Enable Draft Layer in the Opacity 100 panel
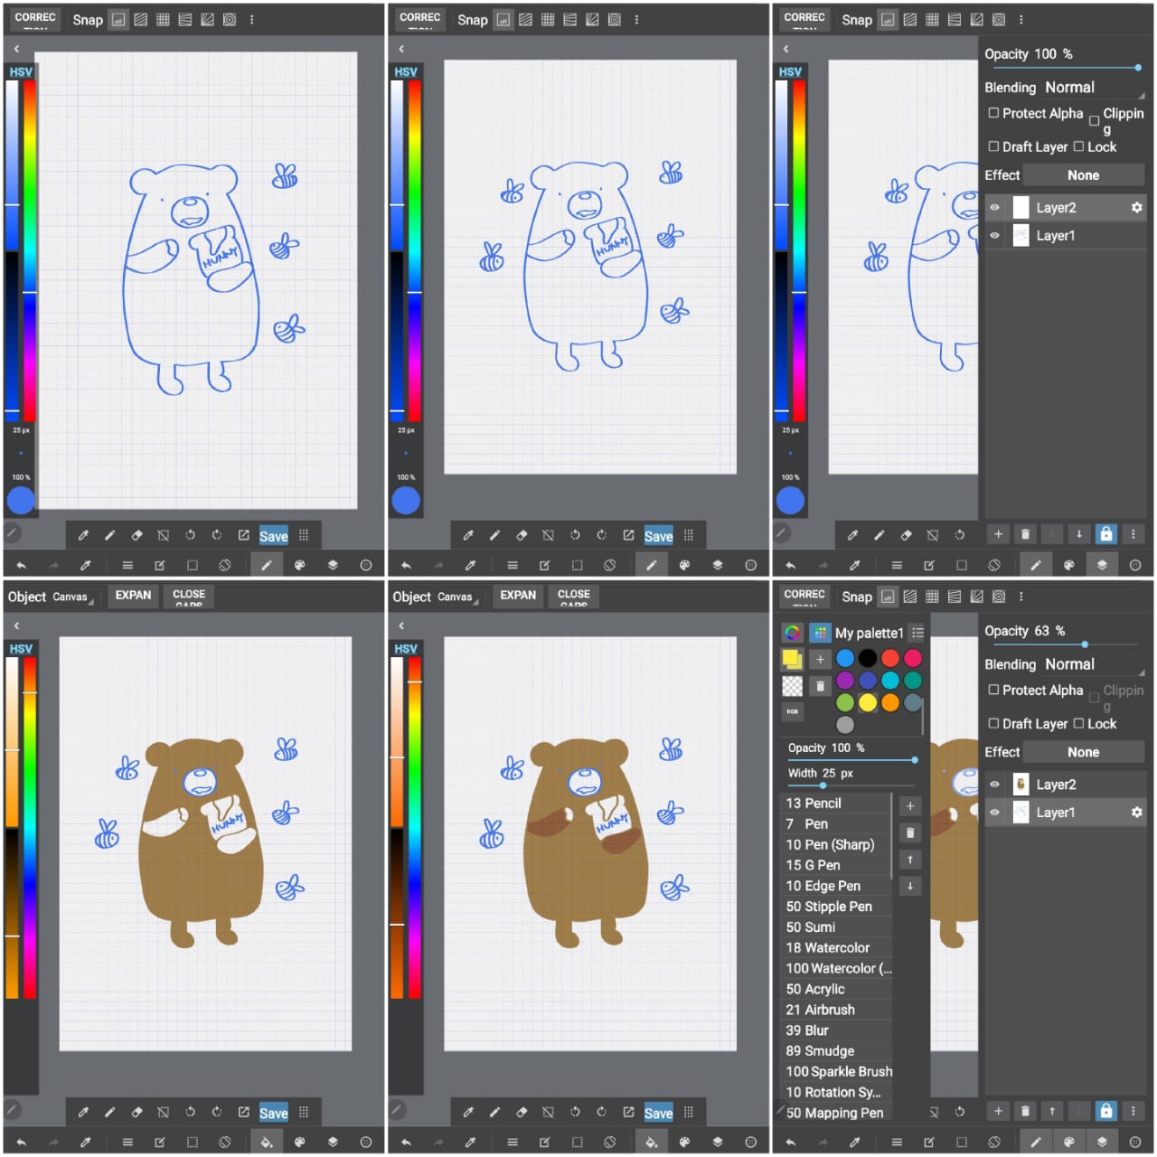The width and height of the screenshot is (1157, 1157). coord(993,146)
